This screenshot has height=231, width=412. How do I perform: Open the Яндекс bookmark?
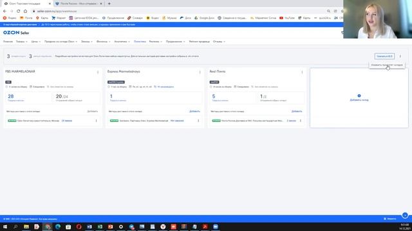pyautogui.click(x=10, y=18)
